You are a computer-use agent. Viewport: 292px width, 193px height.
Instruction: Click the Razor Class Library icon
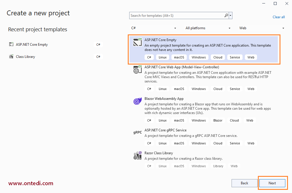tap(137, 155)
